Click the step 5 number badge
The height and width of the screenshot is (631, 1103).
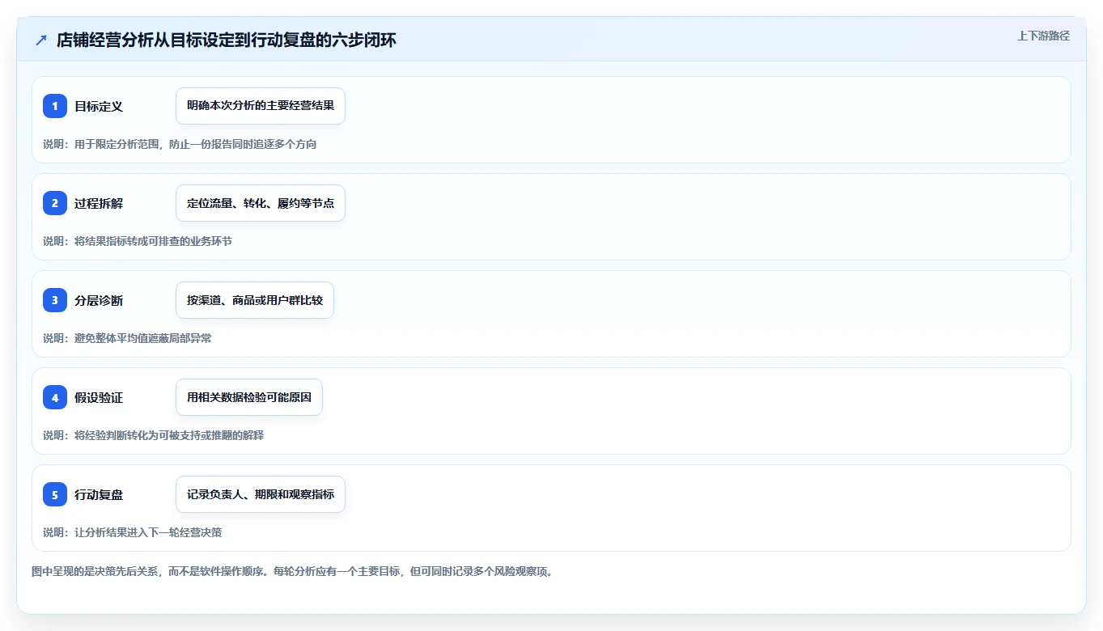click(x=55, y=494)
